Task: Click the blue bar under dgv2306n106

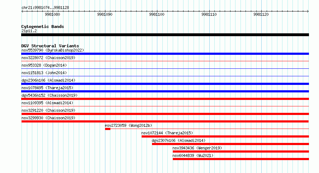Action: click(165, 84)
